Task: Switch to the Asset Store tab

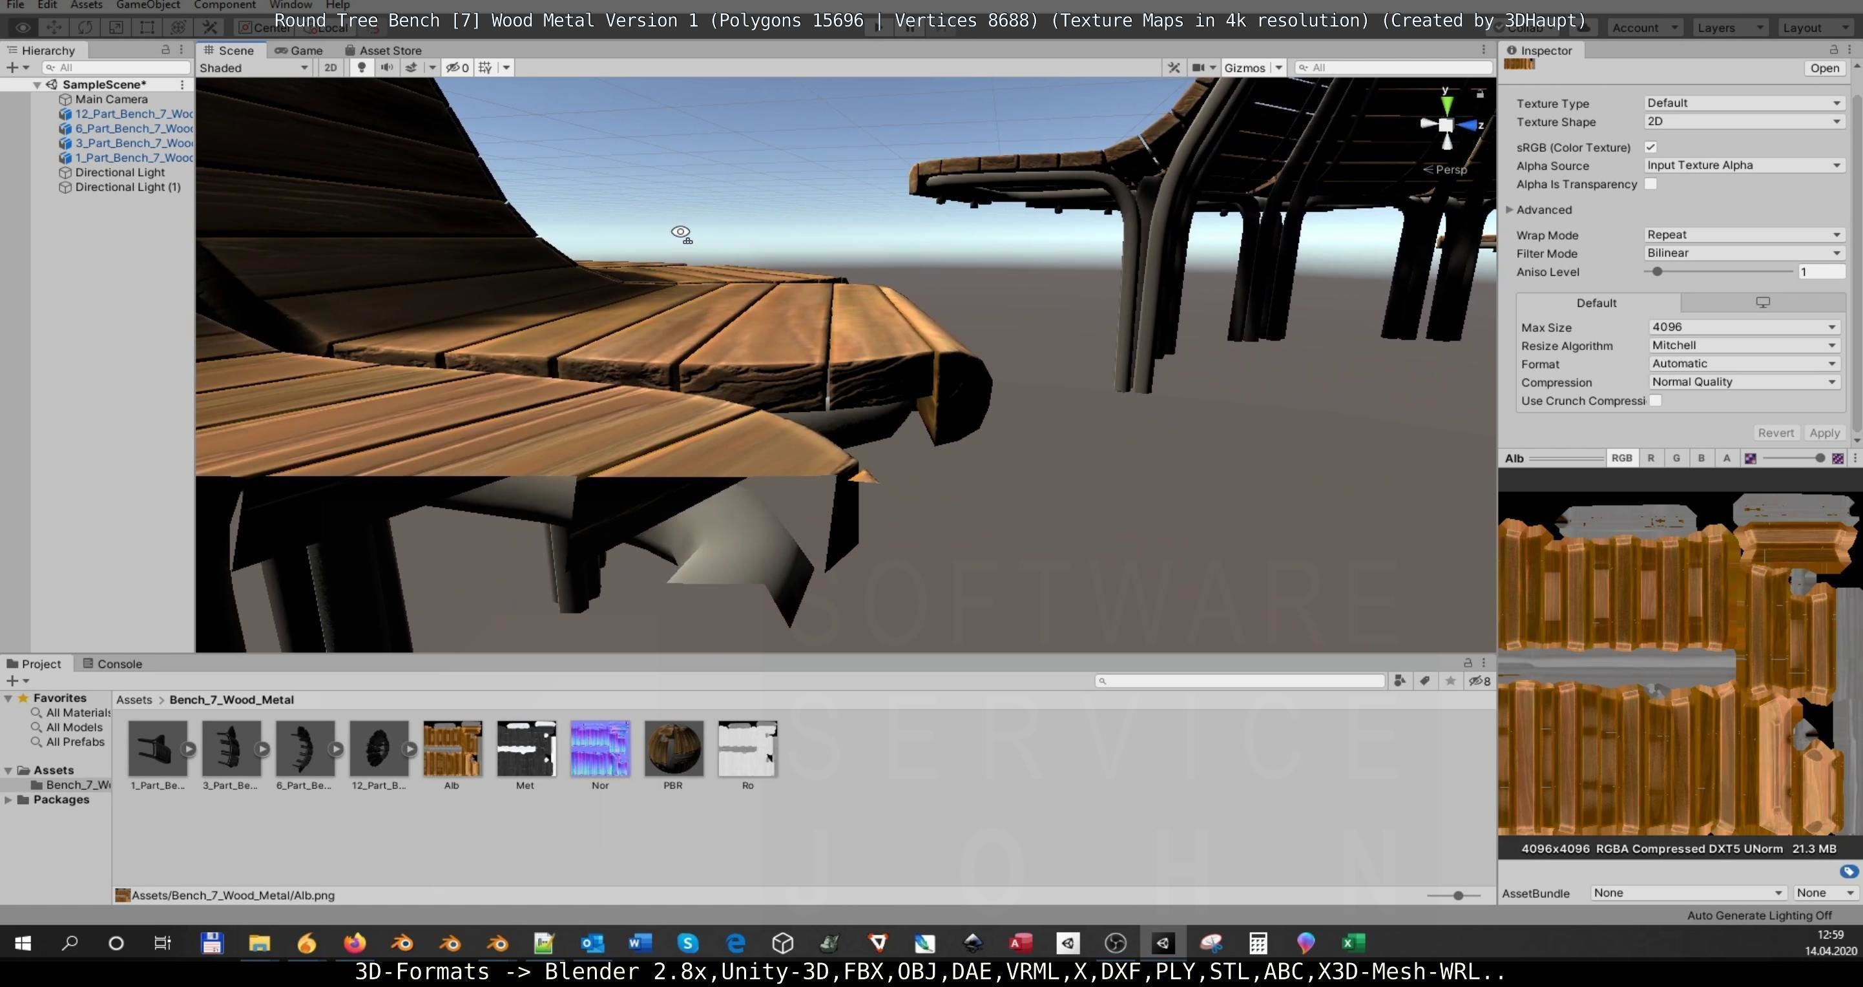Action: click(x=383, y=50)
